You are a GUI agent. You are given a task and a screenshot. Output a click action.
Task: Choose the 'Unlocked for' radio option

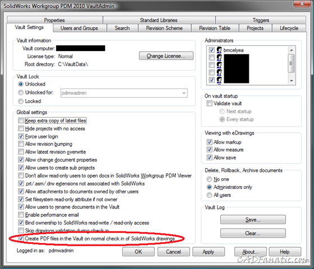[21, 92]
